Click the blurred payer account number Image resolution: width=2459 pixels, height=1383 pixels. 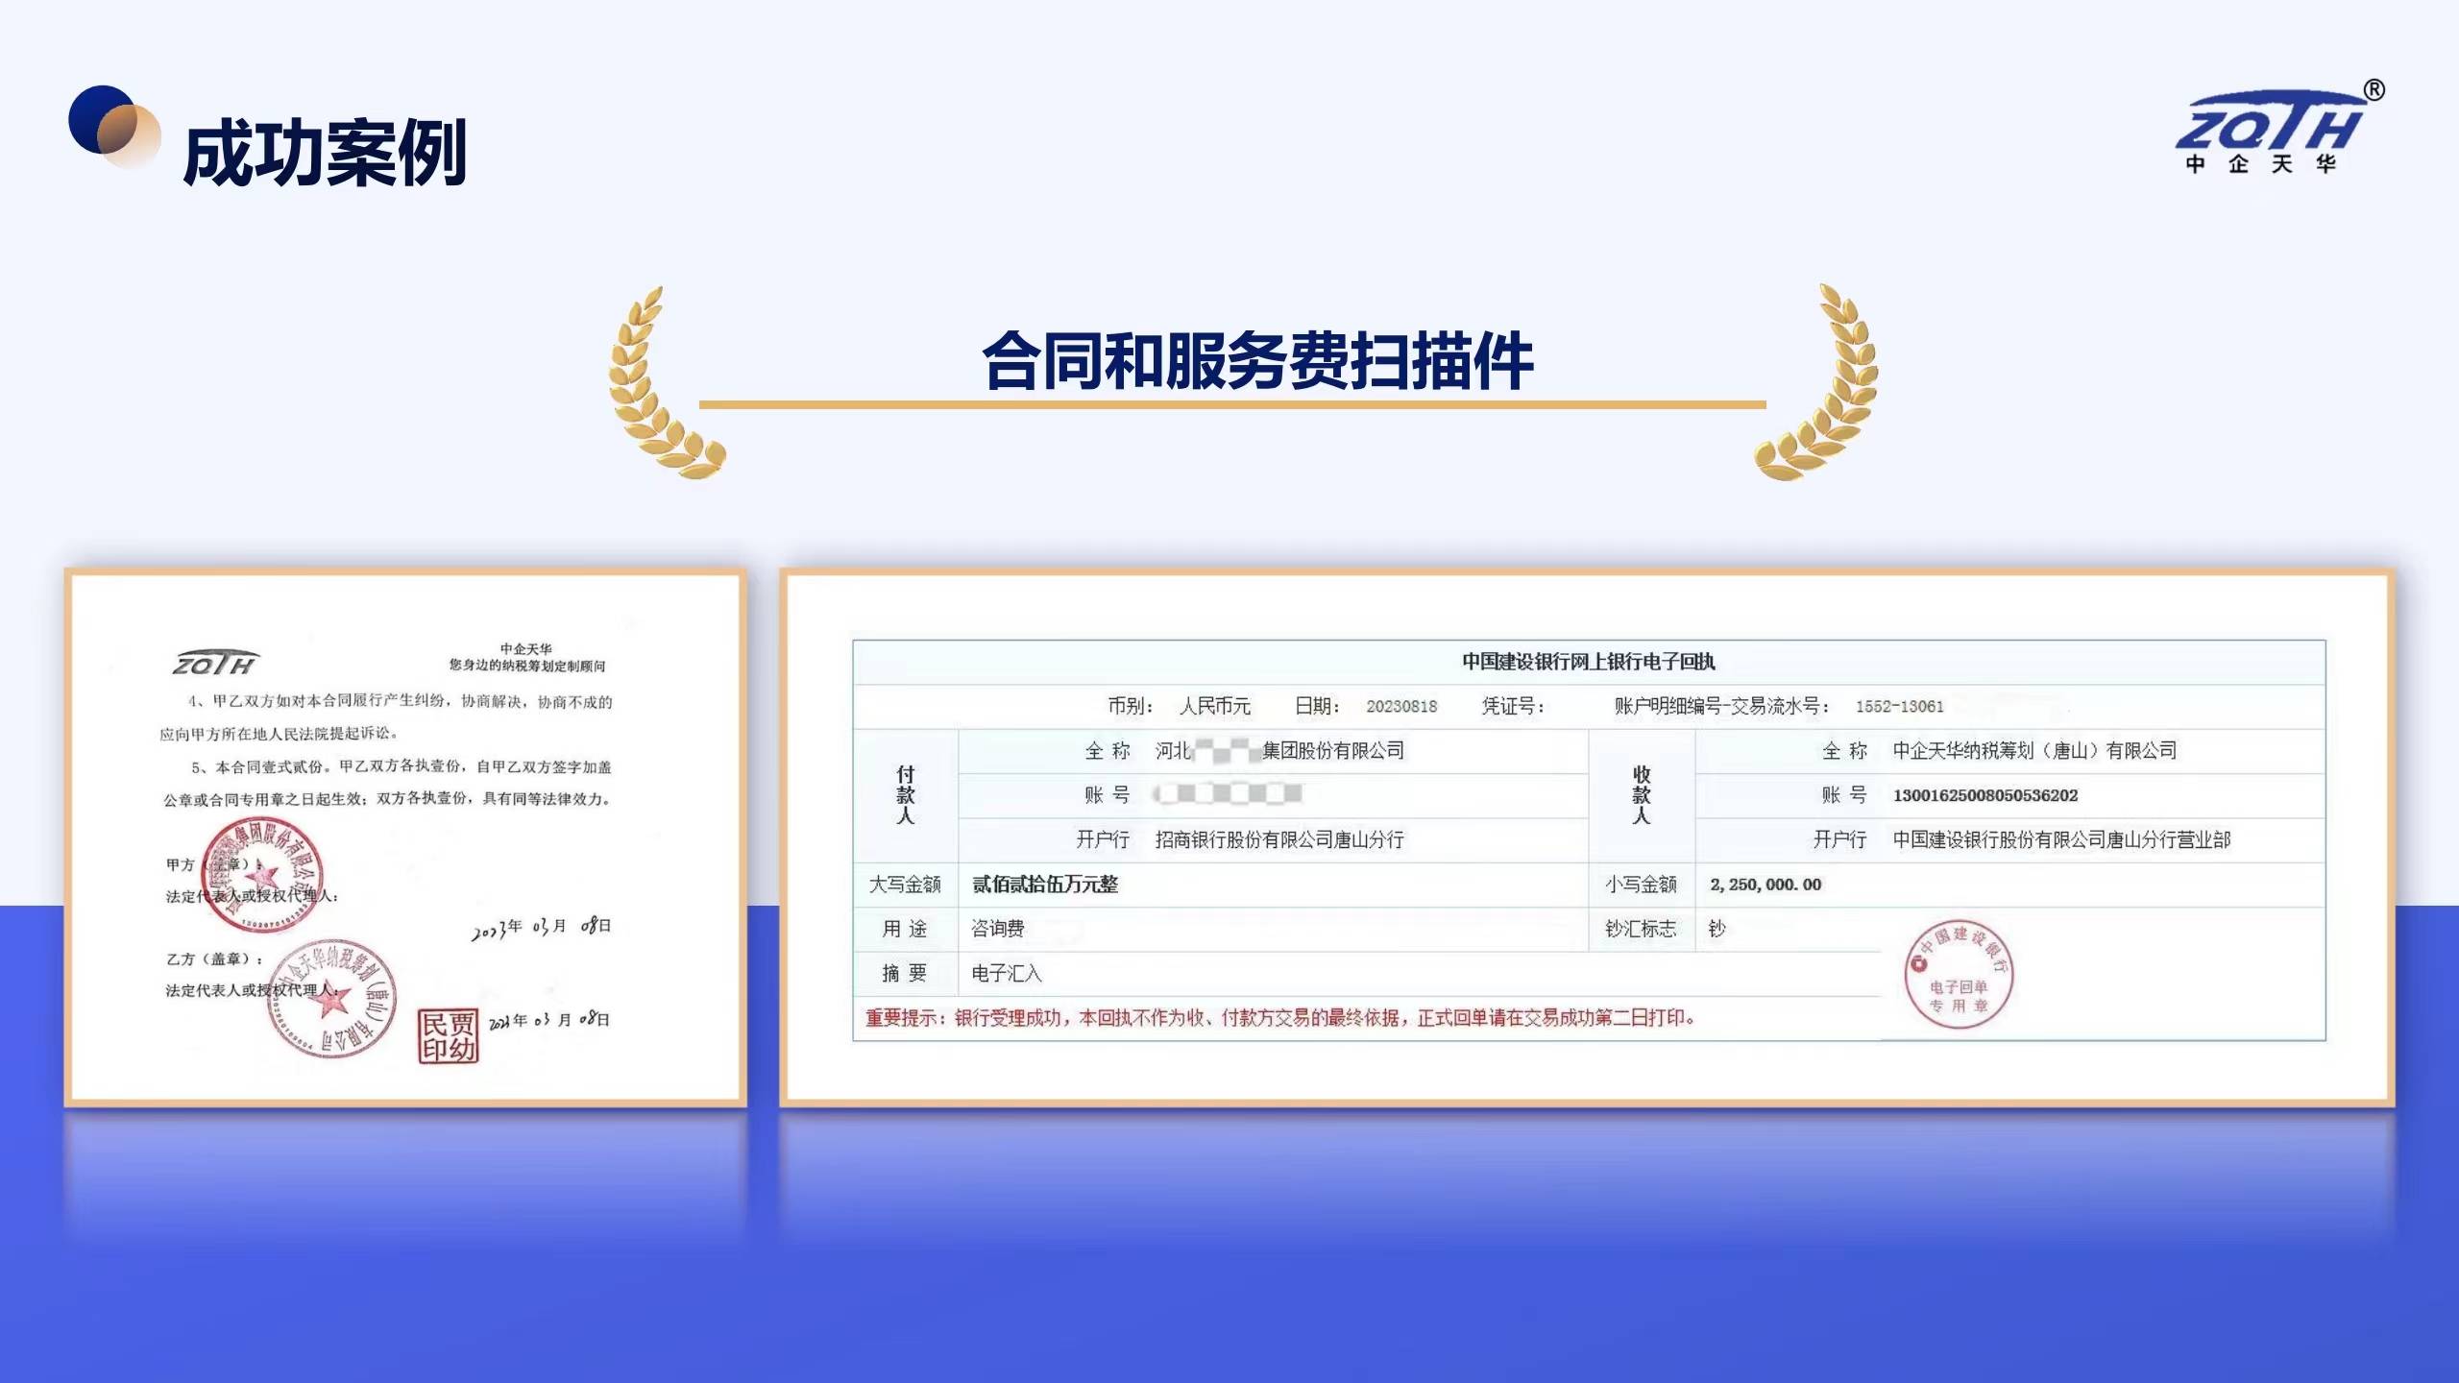tap(1229, 794)
